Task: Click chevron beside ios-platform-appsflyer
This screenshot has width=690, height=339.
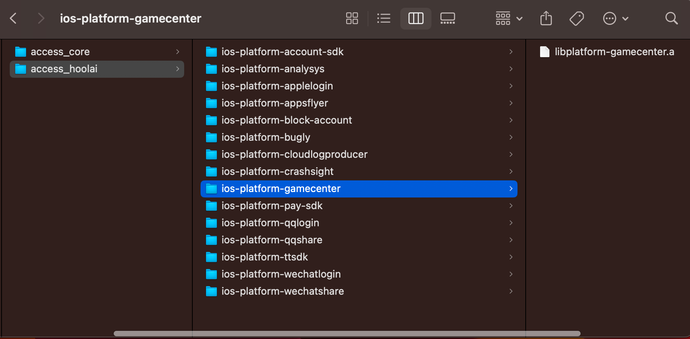Action: (511, 103)
